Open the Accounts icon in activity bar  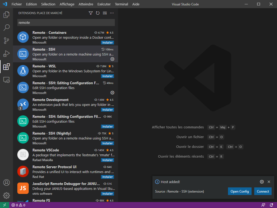click(x=6, y=183)
